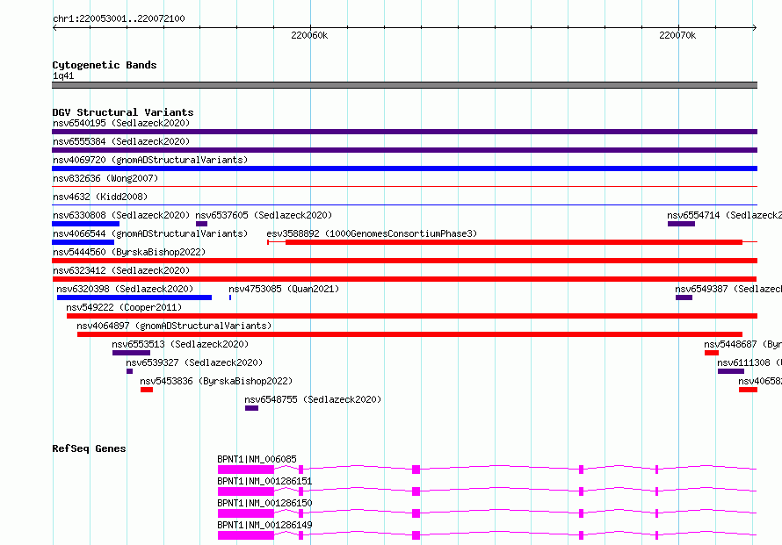Click the Cytogenetic Bands track title
Screen dimensions: 782x545
[x=105, y=65]
